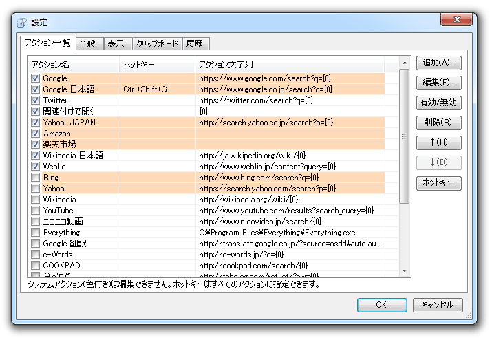
Task: Sort by アクション名 column header
Action: 74,65
